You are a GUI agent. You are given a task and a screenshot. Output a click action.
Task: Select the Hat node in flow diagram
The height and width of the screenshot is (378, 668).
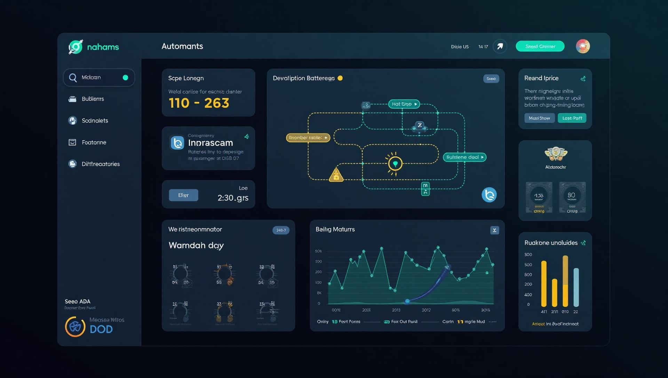point(404,104)
